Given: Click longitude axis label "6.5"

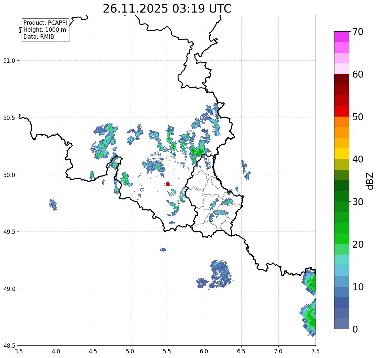Looking at the screenshot, I should pyautogui.click(x=241, y=351).
